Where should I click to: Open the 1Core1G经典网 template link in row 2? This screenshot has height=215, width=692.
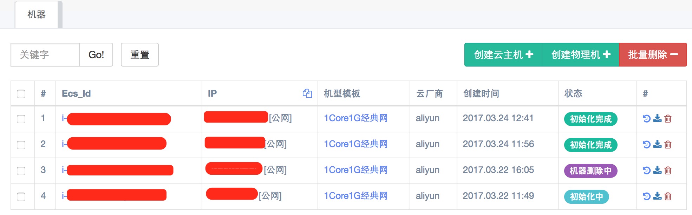click(x=355, y=144)
